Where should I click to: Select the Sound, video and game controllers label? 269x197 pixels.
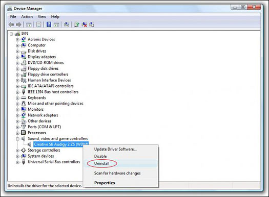coord(58,138)
